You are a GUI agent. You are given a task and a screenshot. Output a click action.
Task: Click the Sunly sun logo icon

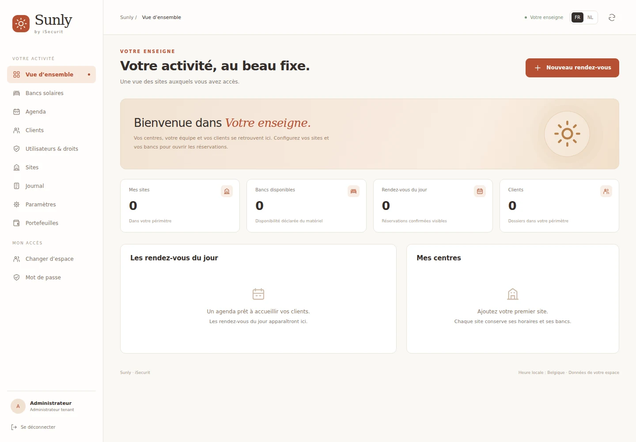click(x=21, y=24)
